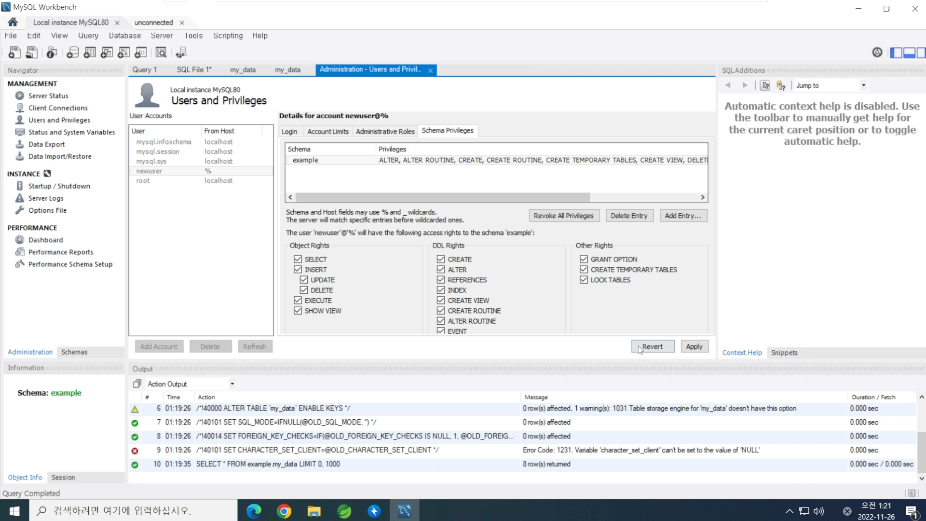
Task: Toggle automatic context help icon
Action: click(781, 85)
